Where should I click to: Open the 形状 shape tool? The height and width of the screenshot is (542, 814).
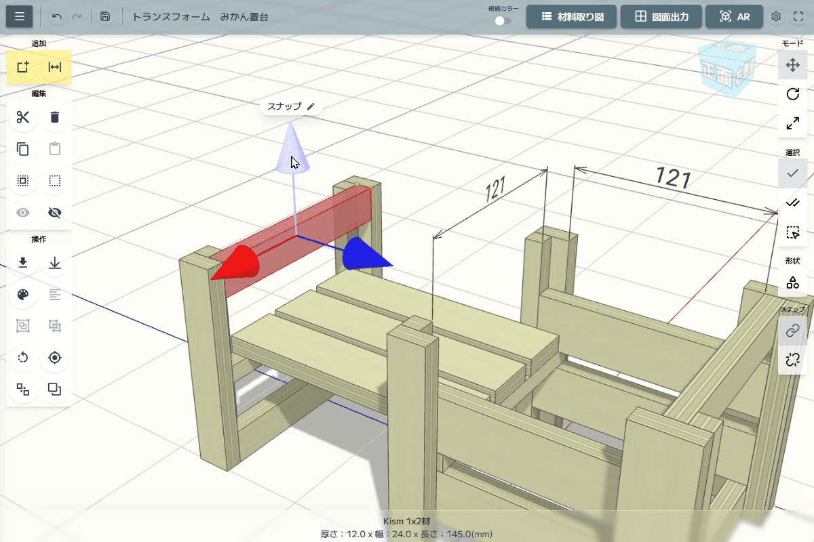[x=792, y=283]
